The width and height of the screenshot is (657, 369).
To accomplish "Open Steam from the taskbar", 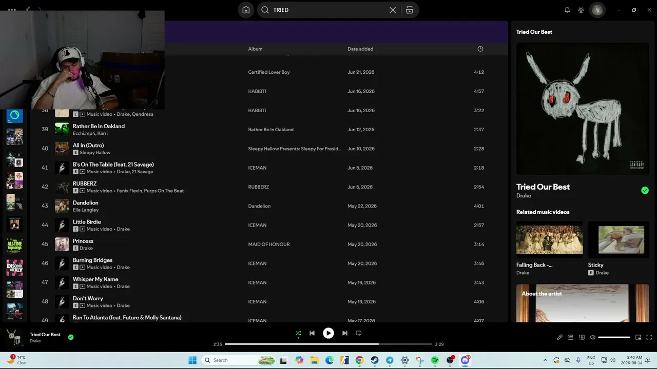I will 375,360.
